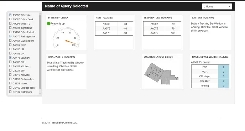Screen dimensions: 245x131
Task: Toggle the AA152 BR2 checkbox
Action: 10,44
